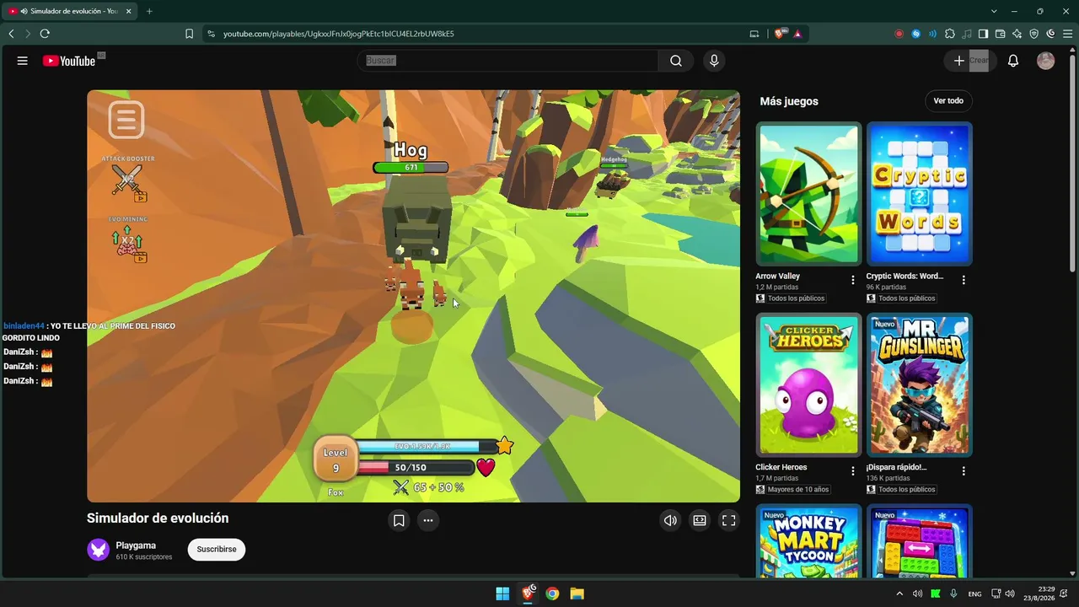The width and height of the screenshot is (1079, 607).
Task: Show hidden system tray icons
Action: [899, 594]
